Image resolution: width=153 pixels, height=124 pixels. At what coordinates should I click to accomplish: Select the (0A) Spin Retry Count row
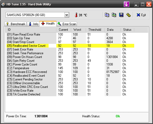(x=70, y=61)
